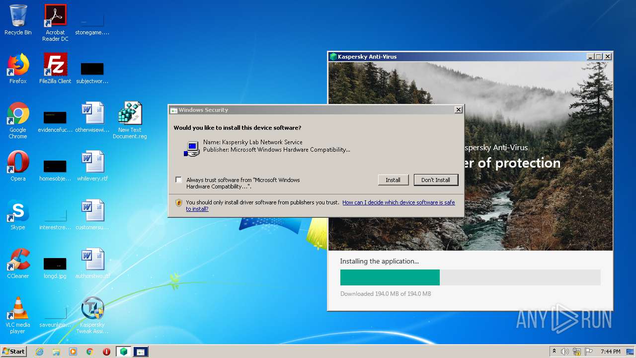Select the saveunkno file icon
This screenshot has height=358, width=636.
tap(55, 316)
